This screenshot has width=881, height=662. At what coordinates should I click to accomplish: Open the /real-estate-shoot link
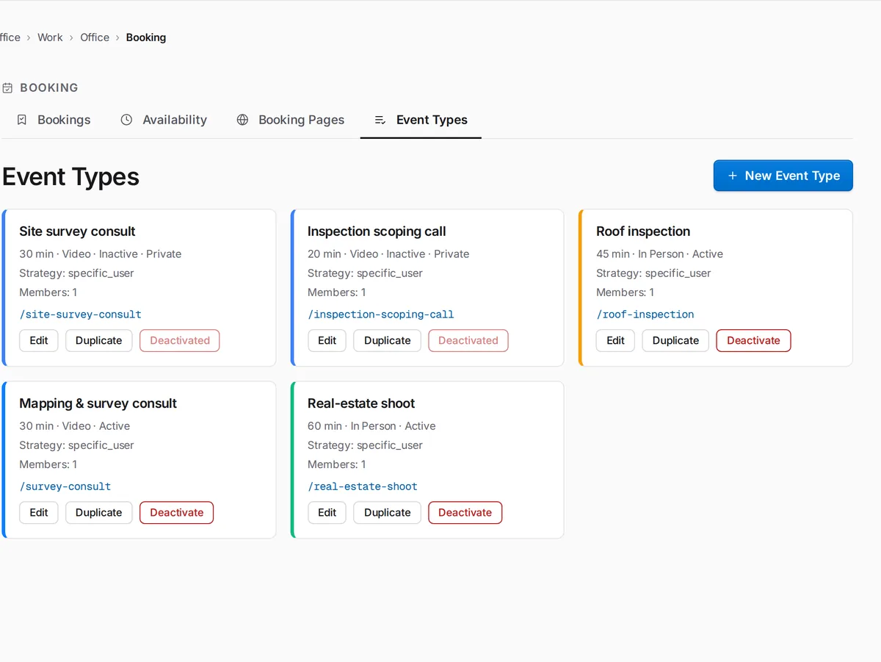[362, 486]
